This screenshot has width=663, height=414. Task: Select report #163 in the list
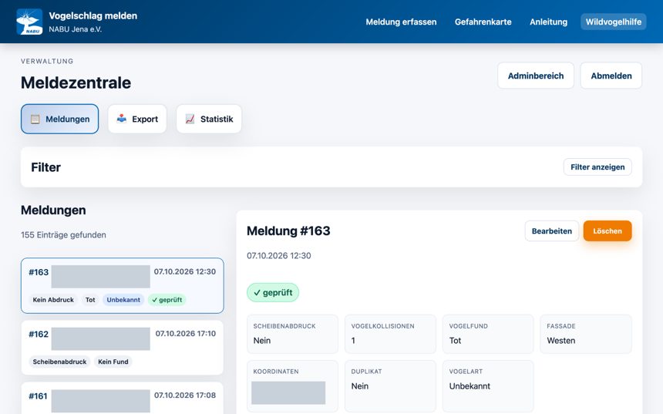[x=123, y=285]
